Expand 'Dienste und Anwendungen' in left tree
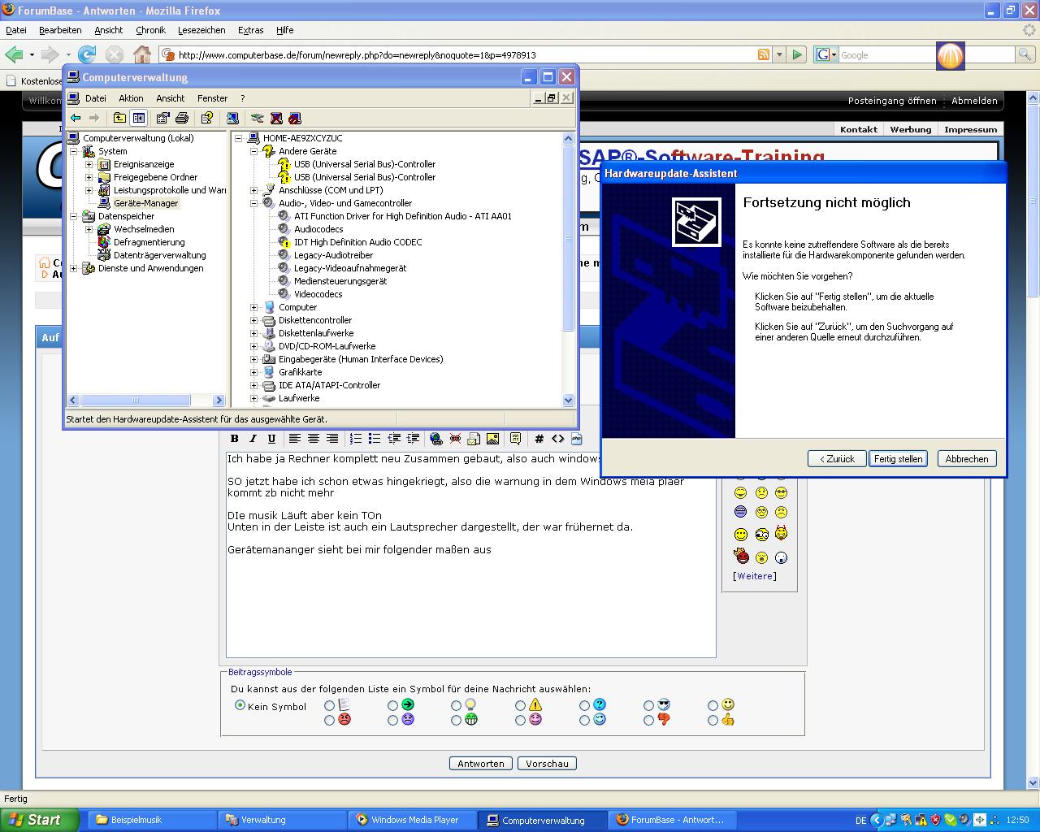Image resolution: width=1040 pixels, height=832 pixels. (x=73, y=268)
